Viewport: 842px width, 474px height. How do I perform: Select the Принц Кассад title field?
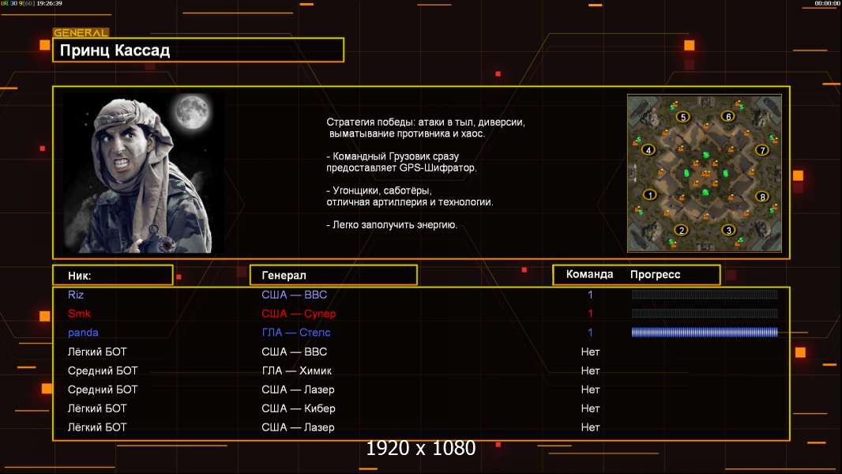[198, 50]
